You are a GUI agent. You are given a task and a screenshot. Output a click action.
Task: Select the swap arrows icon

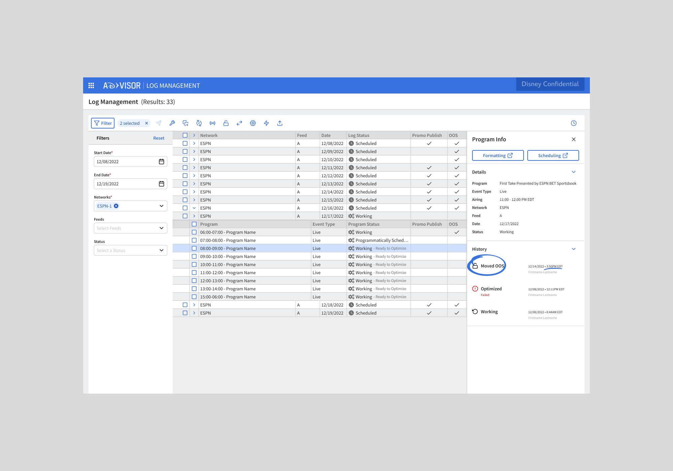coord(239,123)
